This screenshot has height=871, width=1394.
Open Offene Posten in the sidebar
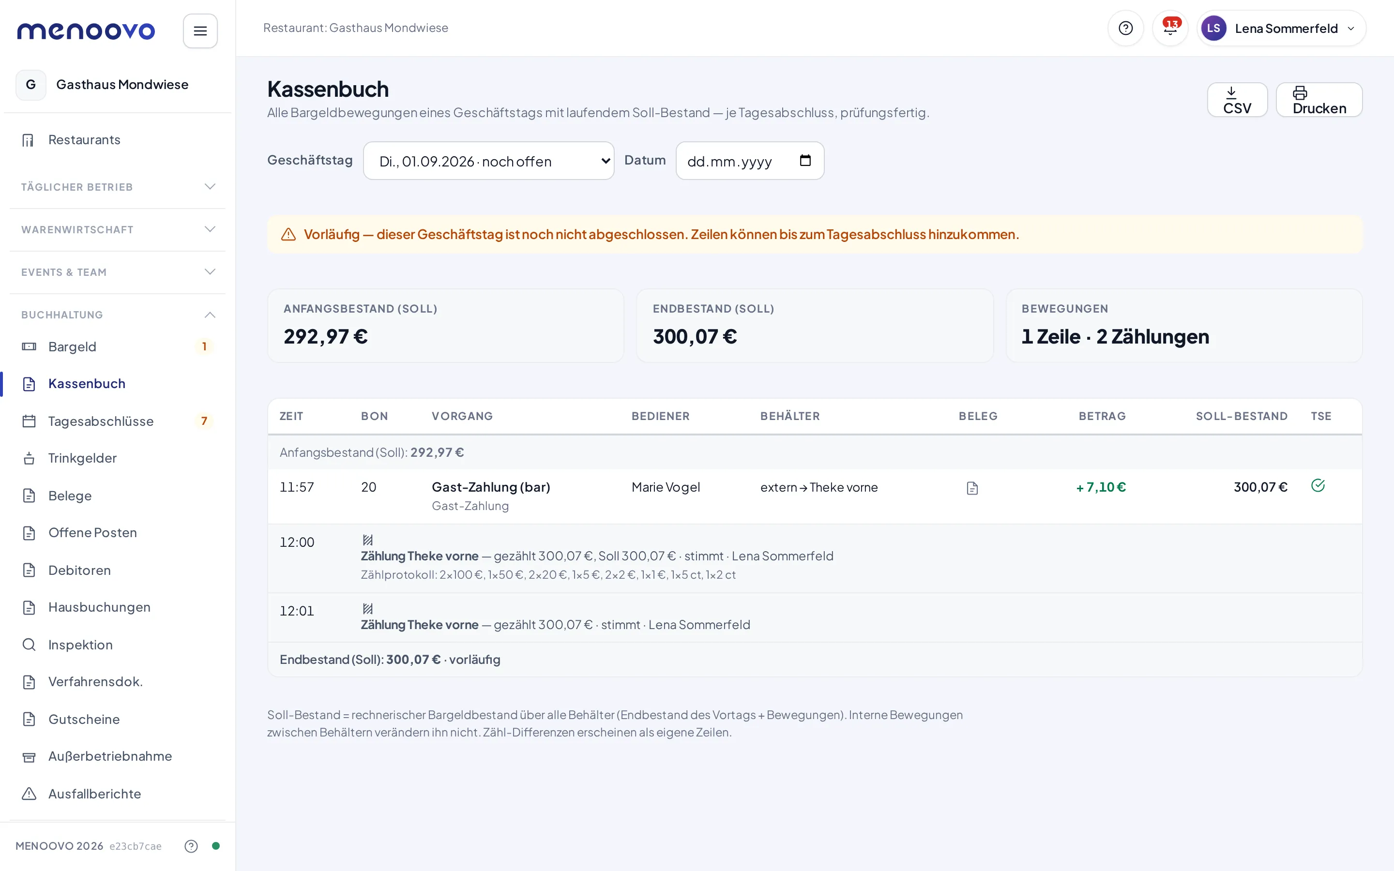point(118,533)
